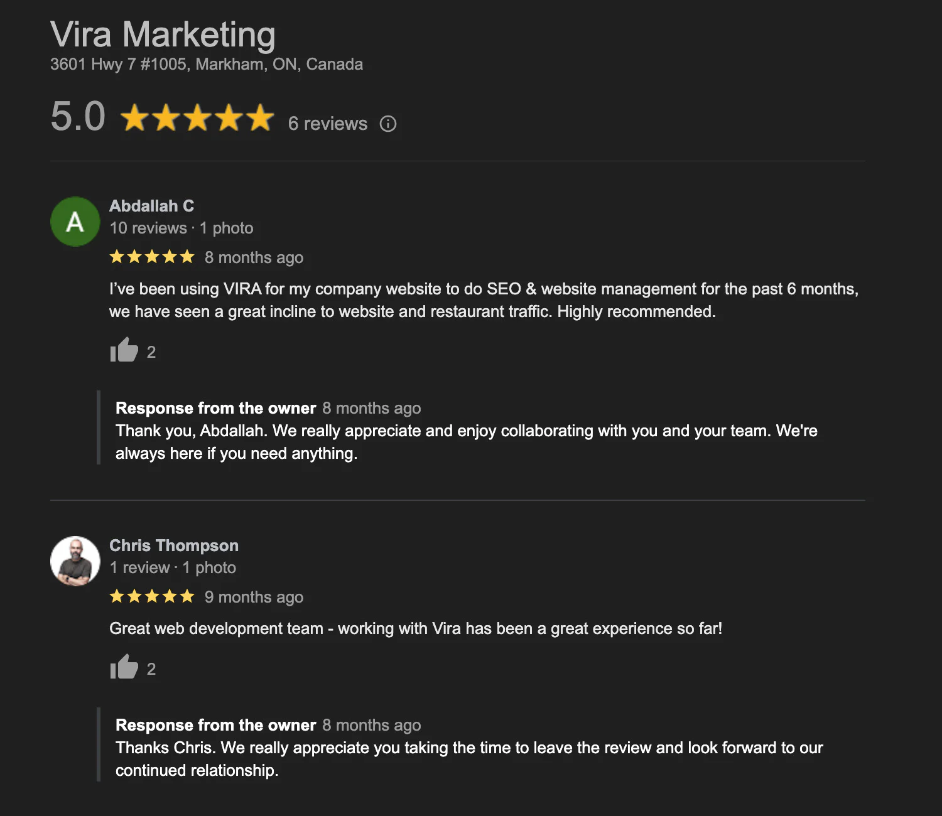Viewport: 942px width, 816px height.
Task: Click the info icon beside 6 reviews
Action: (388, 124)
